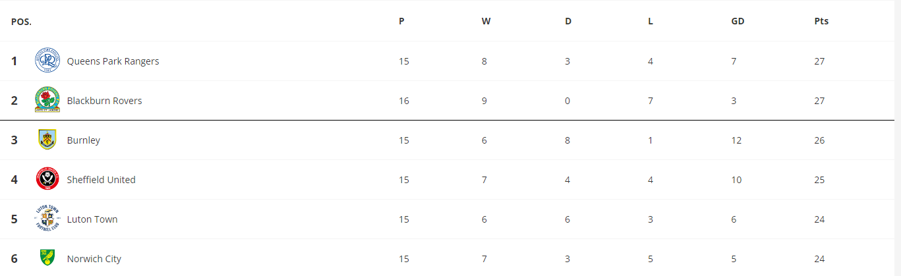Click the L losses column header
This screenshot has height=276, width=901.
pyautogui.click(x=651, y=21)
